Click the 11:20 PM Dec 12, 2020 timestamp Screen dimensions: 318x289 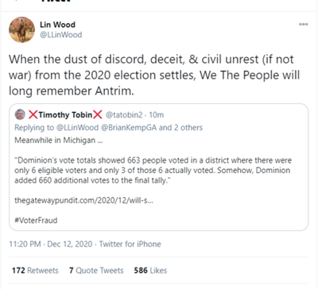51,244
